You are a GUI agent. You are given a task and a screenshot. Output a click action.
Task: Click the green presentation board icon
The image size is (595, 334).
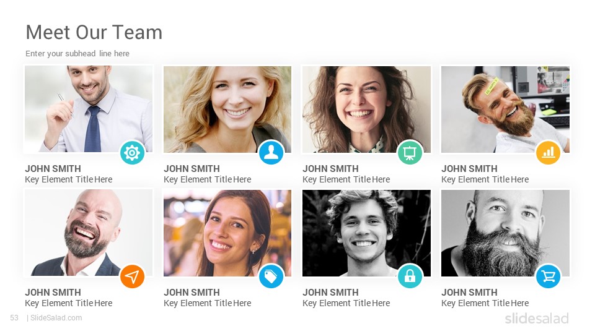coord(410,153)
